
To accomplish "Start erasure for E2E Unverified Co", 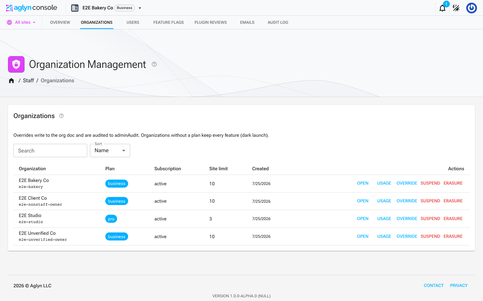I will [453, 236].
